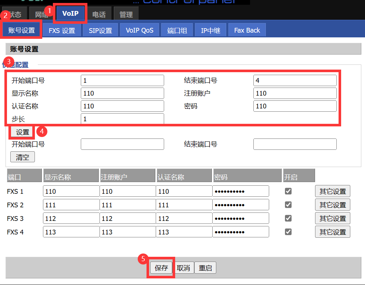Image resolution: width=365 pixels, height=285 pixels.
Task: Focus the 步长 input field
Action: pos(122,119)
